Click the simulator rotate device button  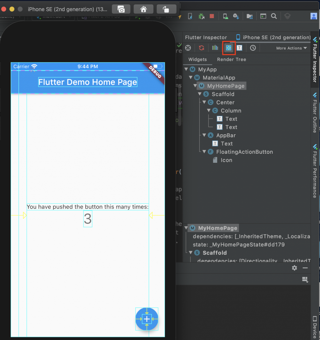[166, 9]
